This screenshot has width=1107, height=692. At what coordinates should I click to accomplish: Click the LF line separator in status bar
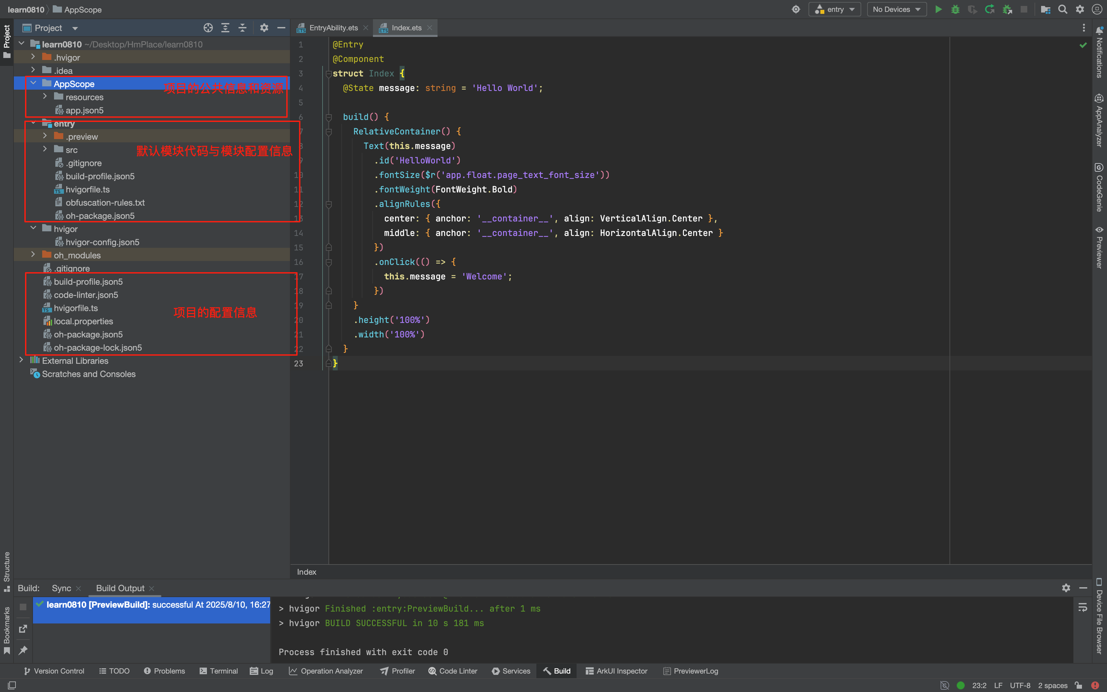(x=998, y=685)
